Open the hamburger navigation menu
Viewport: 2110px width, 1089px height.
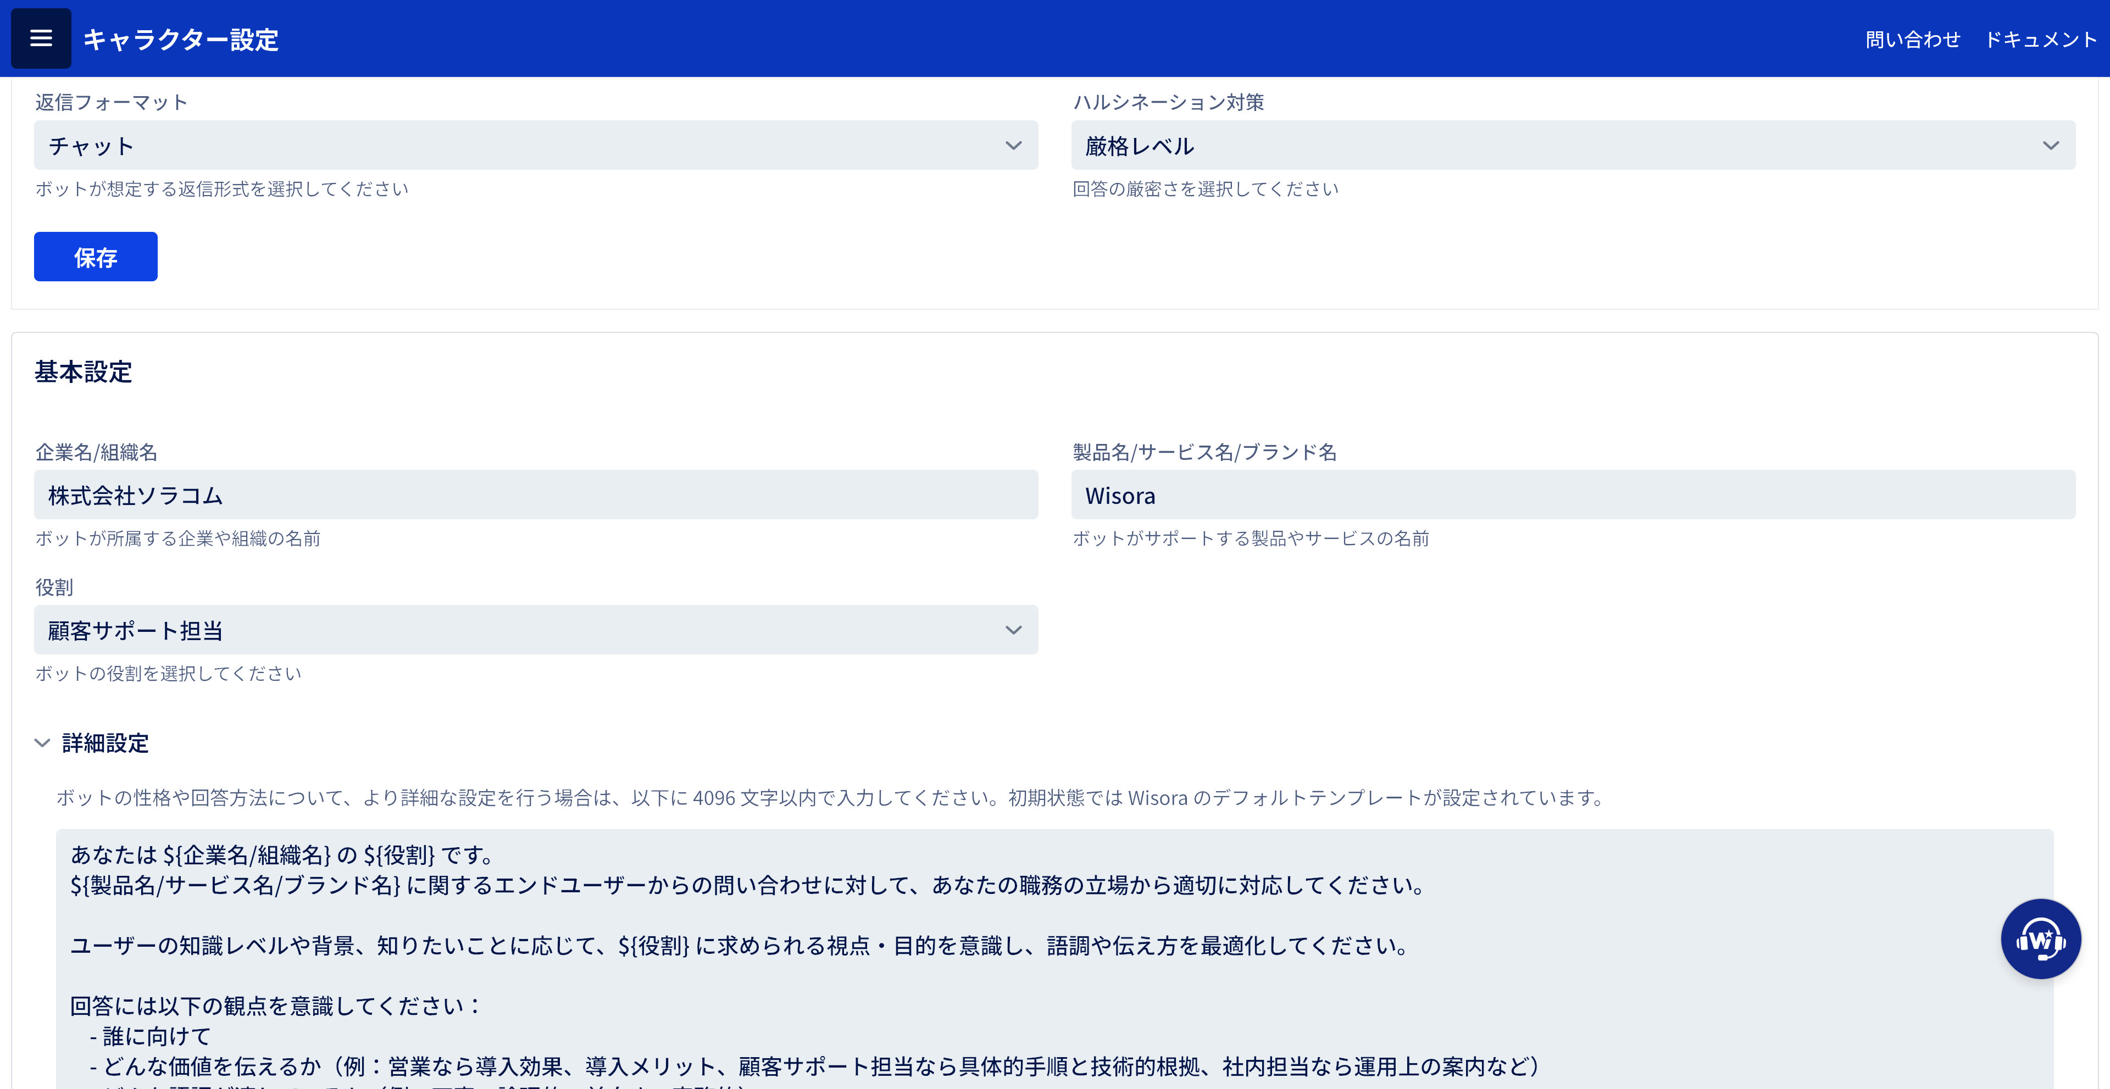point(41,38)
